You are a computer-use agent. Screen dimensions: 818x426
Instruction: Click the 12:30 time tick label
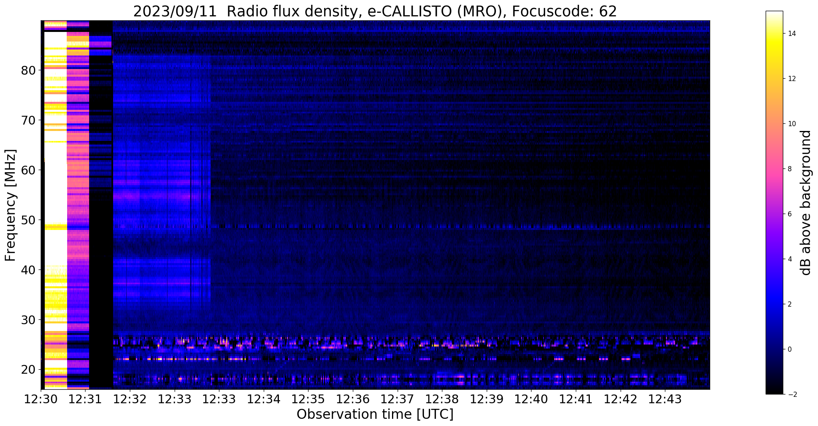coord(41,399)
